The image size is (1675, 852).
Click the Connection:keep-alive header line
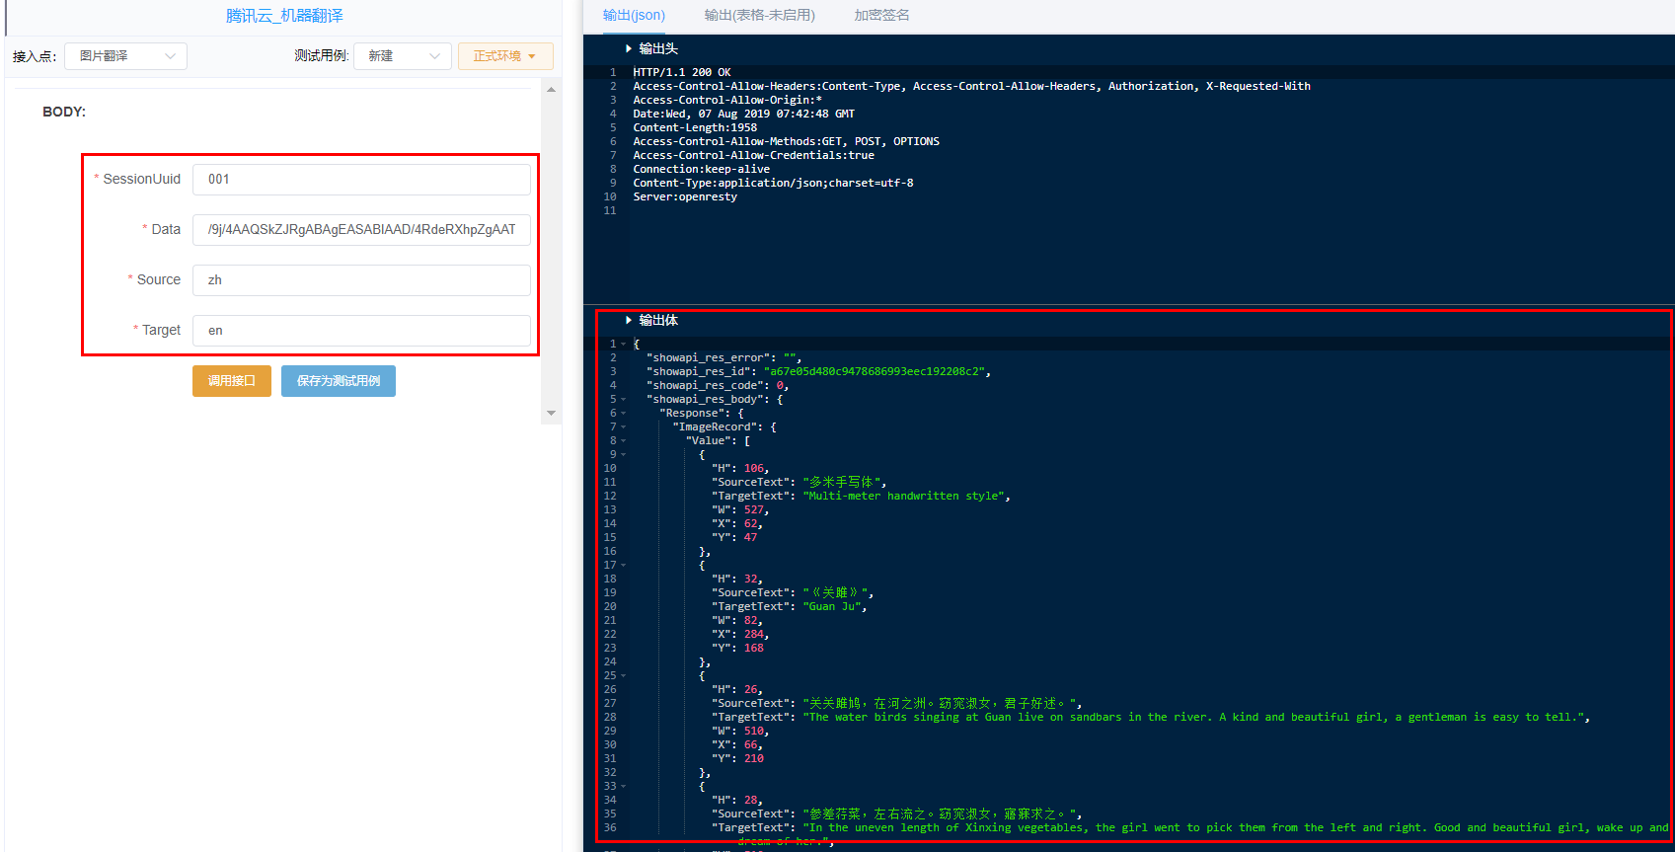(702, 169)
